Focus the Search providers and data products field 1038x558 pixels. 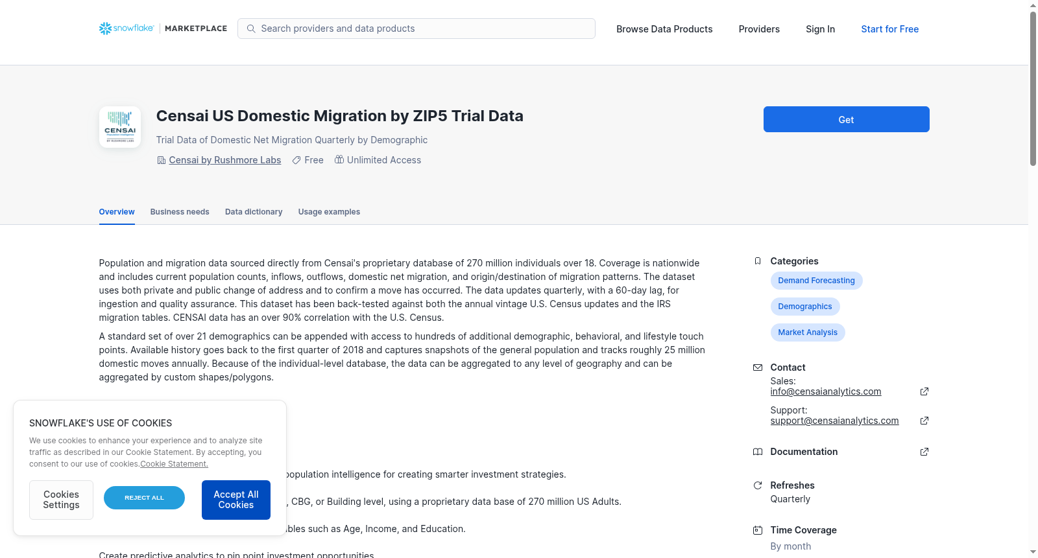(x=416, y=29)
